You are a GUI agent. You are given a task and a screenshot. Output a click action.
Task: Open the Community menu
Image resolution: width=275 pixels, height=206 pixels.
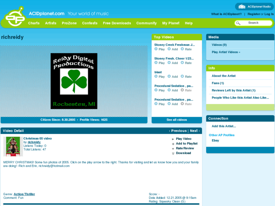(x=147, y=23)
